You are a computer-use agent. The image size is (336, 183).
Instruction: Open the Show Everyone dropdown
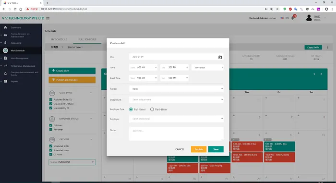[x=72, y=162]
